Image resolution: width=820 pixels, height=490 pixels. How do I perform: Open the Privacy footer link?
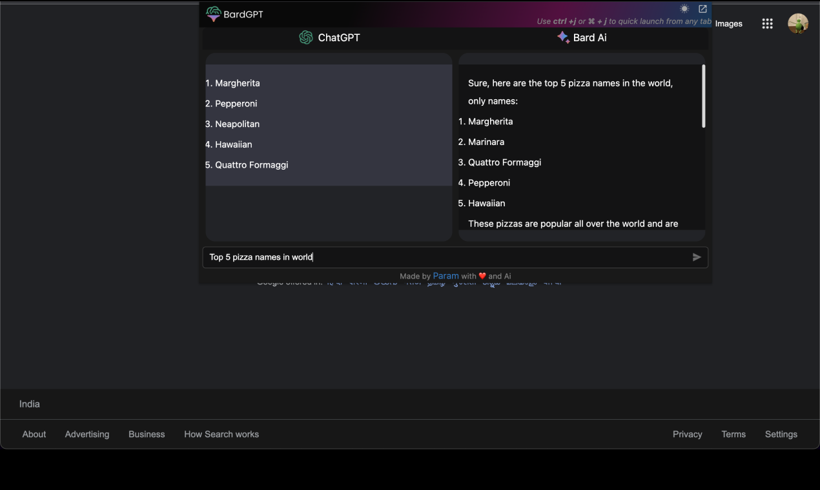tap(688, 435)
